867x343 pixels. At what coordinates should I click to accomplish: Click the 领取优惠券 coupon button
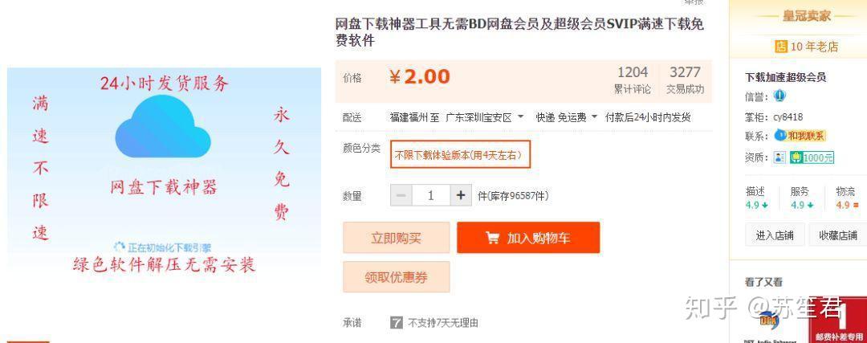[397, 277]
